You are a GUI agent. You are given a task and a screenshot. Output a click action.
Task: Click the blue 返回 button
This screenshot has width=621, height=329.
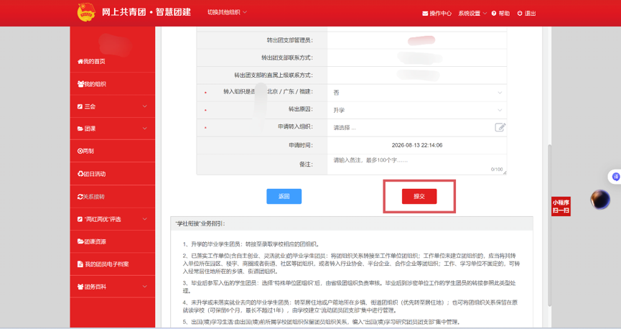pos(284,196)
